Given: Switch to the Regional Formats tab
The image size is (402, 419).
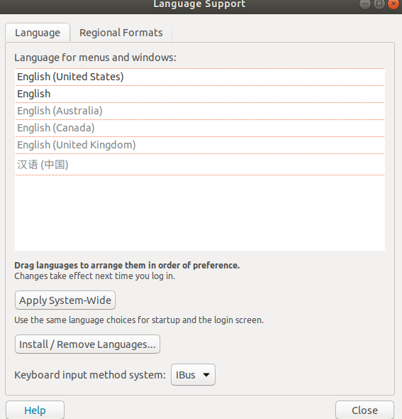Looking at the screenshot, I should [x=121, y=33].
